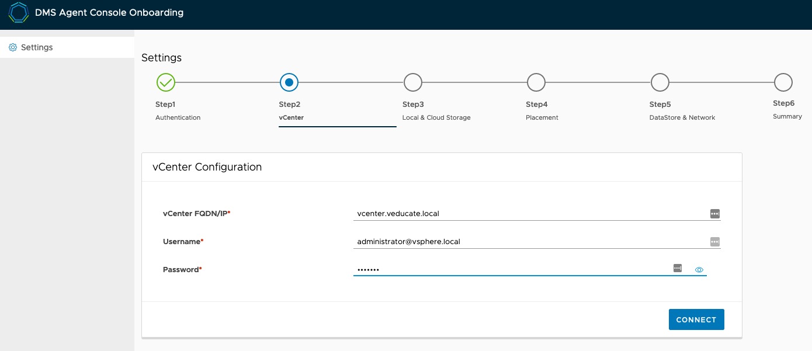Click the Step3 Local & Cloud Storage circle

pos(413,82)
